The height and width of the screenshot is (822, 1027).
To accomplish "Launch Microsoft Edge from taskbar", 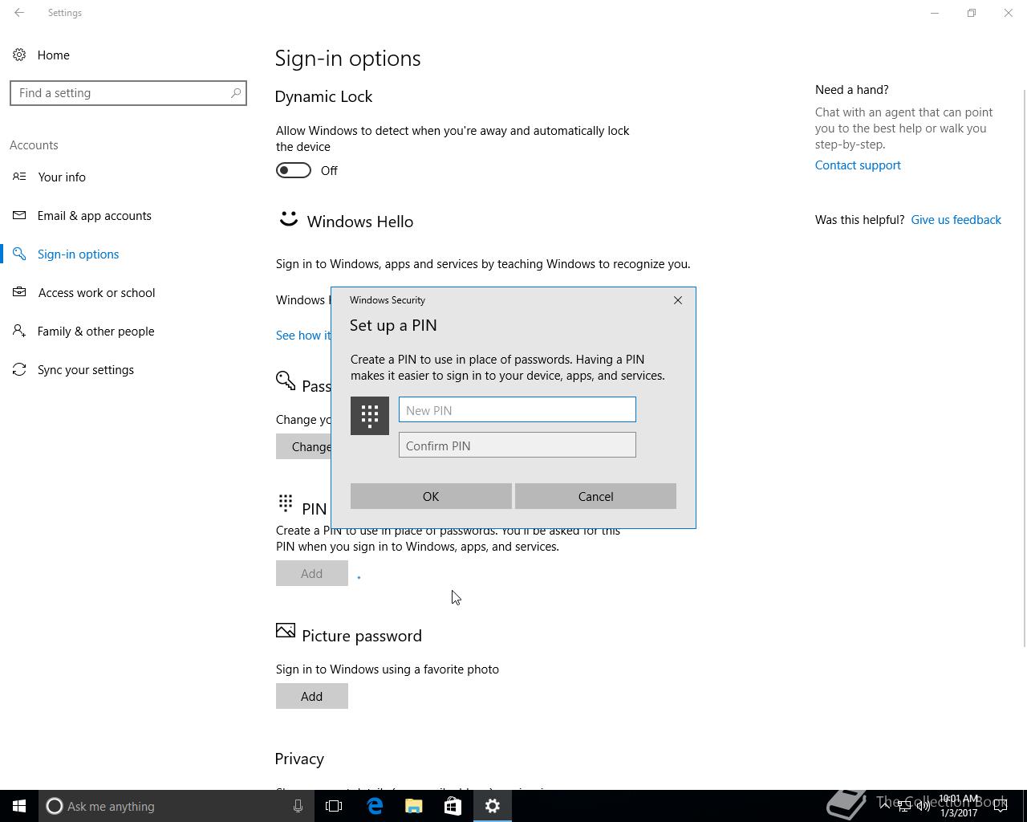I will coord(375,806).
